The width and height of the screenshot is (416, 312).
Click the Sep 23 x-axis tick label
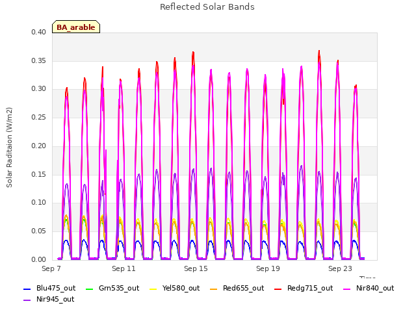point(340,268)
